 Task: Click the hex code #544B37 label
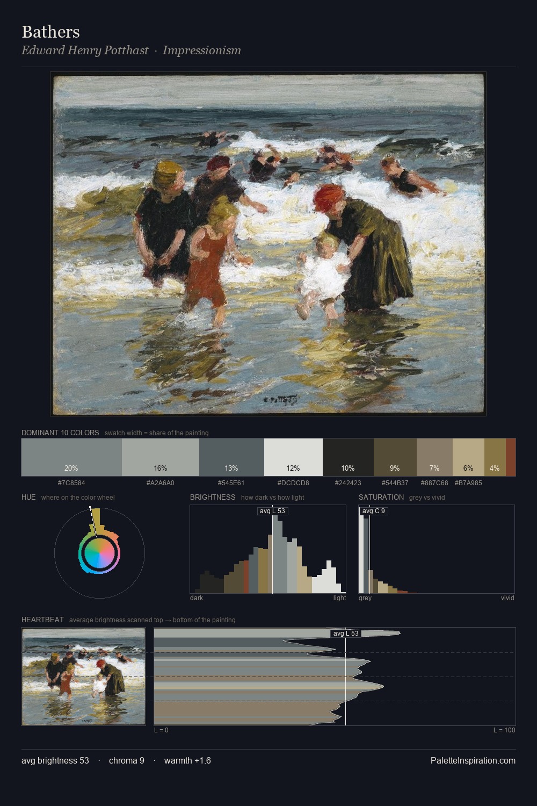pos(395,483)
